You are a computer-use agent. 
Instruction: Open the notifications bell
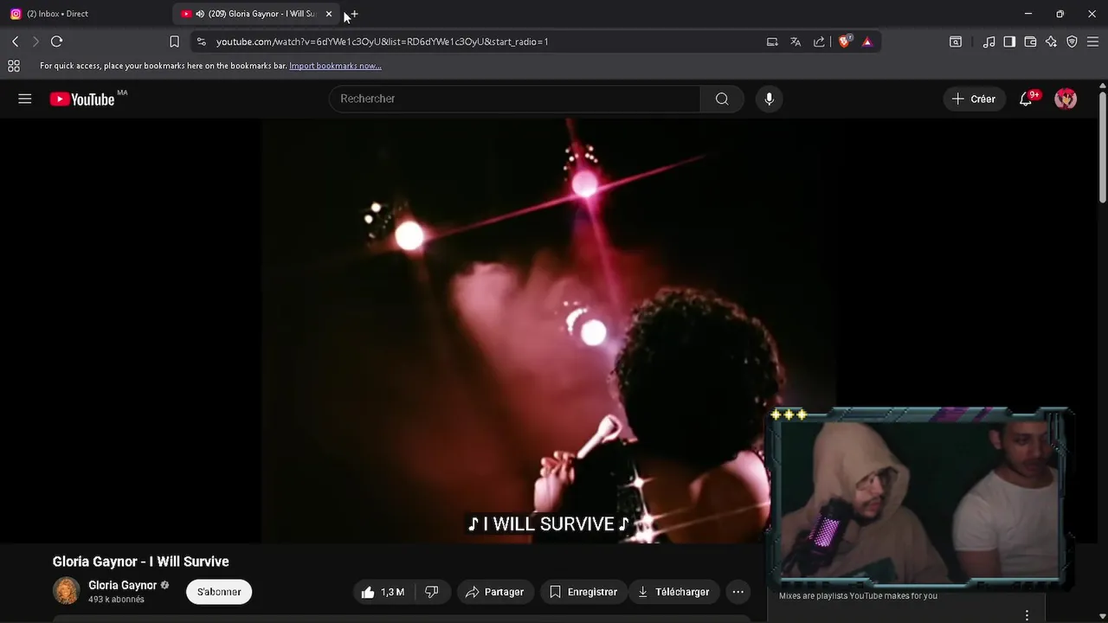click(1026, 99)
